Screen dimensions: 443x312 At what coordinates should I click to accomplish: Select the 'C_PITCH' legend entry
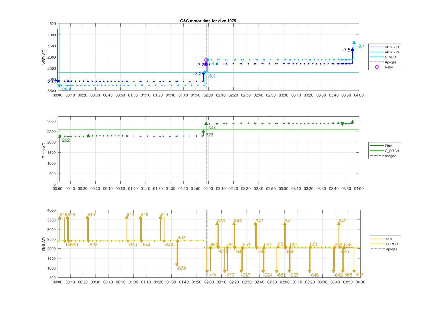(392, 151)
